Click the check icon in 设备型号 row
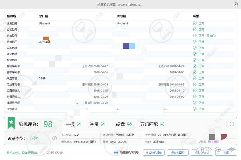241x160 pixels. coord(194,23)
